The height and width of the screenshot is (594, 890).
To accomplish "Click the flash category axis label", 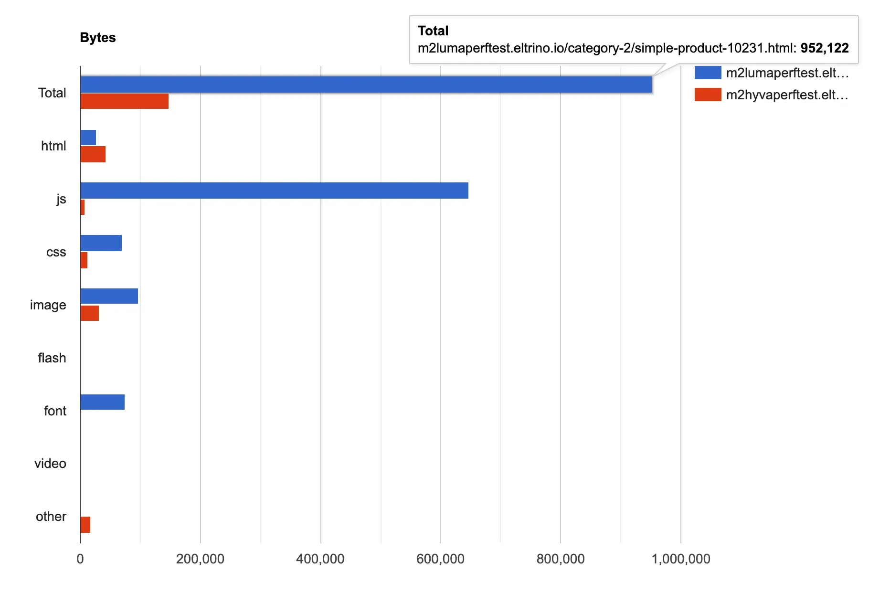I will pyautogui.click(x=52, y=358).
